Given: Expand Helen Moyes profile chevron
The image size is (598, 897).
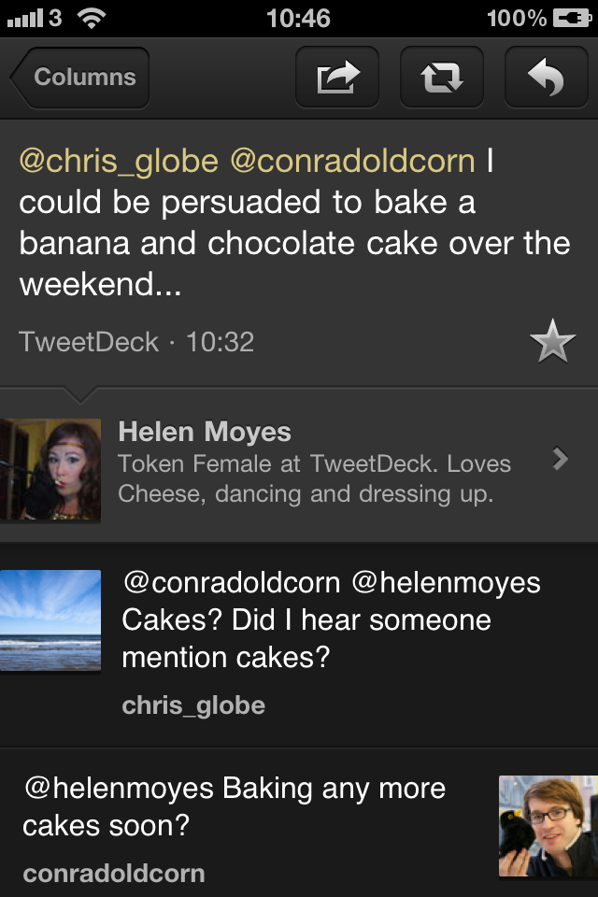Looking at the screenshot, I should pyautogui.click(x=560, y=459).
